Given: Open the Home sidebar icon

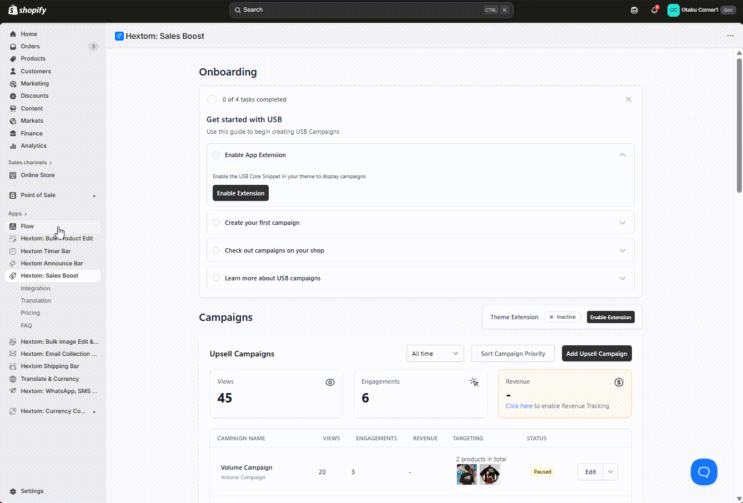Looking at the screenshot, I should [x=13, y=34].
